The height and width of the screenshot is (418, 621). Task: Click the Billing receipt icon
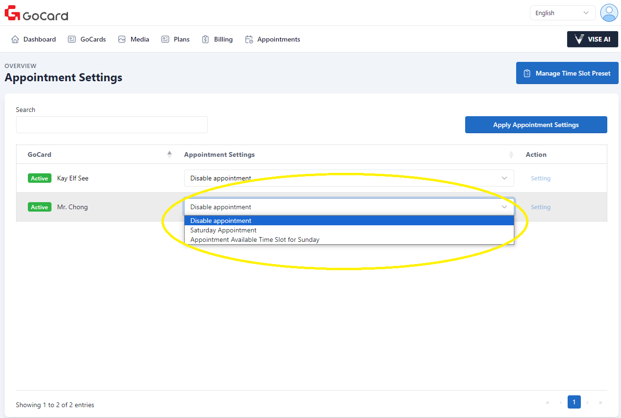[x=205, y=40]
